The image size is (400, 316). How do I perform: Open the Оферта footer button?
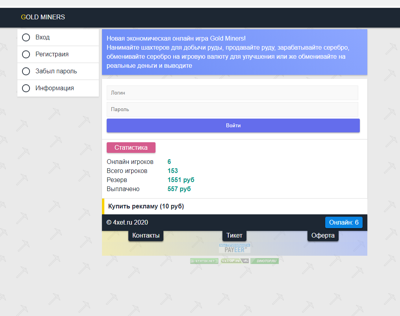[323, 236]
